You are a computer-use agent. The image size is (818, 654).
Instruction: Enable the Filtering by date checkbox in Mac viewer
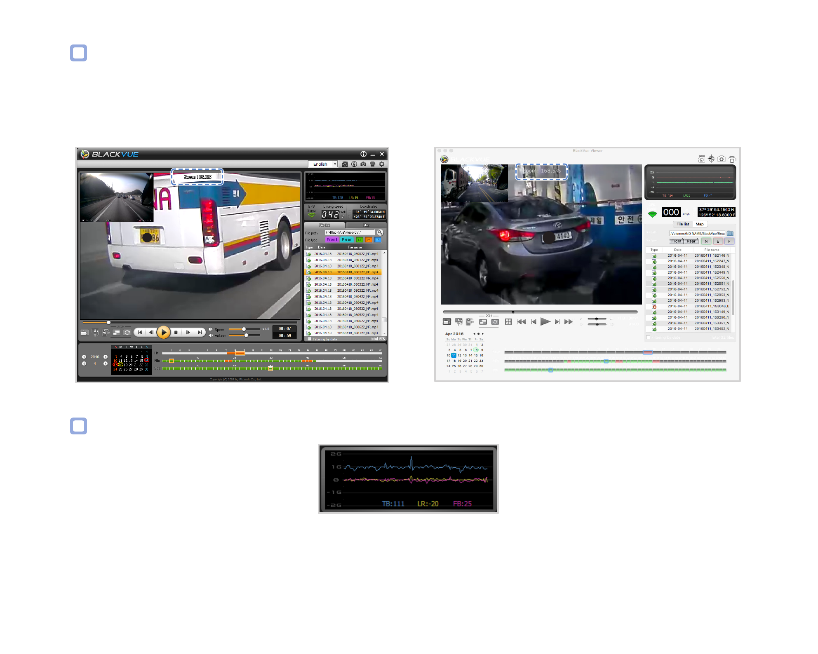click(648, 337)
